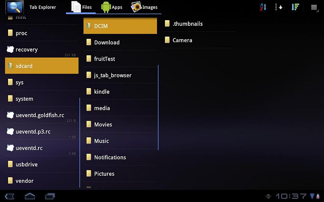Switch to the Apps tab
The width and height of the screenshot is (324, 202).
click(112, 7)
